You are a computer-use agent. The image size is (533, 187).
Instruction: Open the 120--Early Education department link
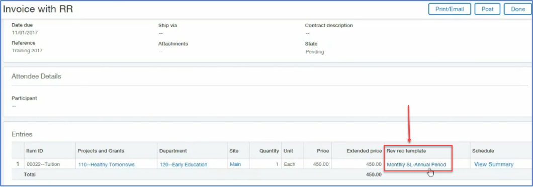pyautogui.click(x=184, y=164)
